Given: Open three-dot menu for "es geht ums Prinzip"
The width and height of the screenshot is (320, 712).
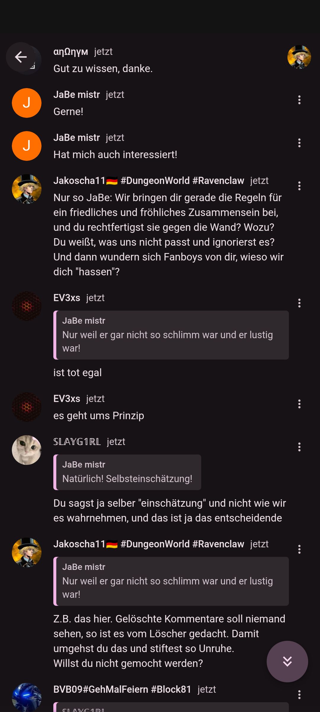Looking at the screenshot, I should click(299, 404).
